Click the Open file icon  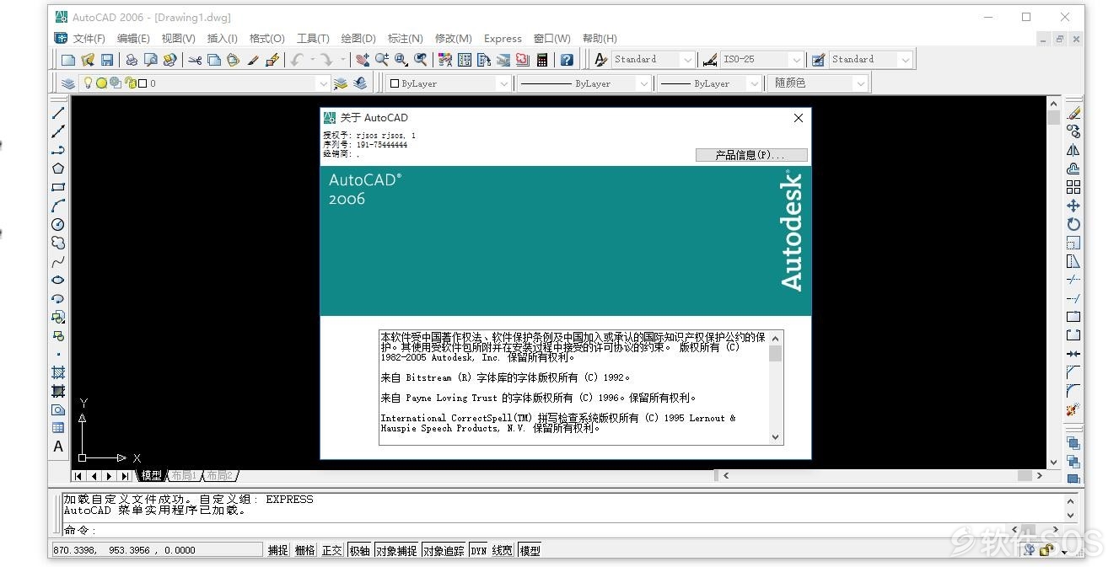88,60
